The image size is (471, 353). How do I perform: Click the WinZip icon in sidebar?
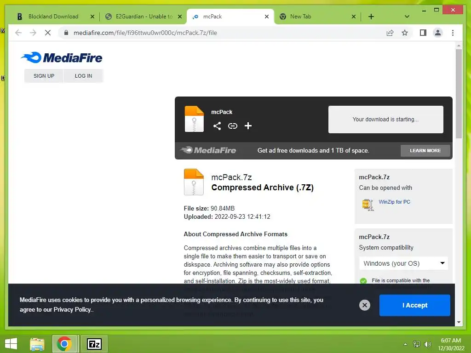(x=368, y=205)
